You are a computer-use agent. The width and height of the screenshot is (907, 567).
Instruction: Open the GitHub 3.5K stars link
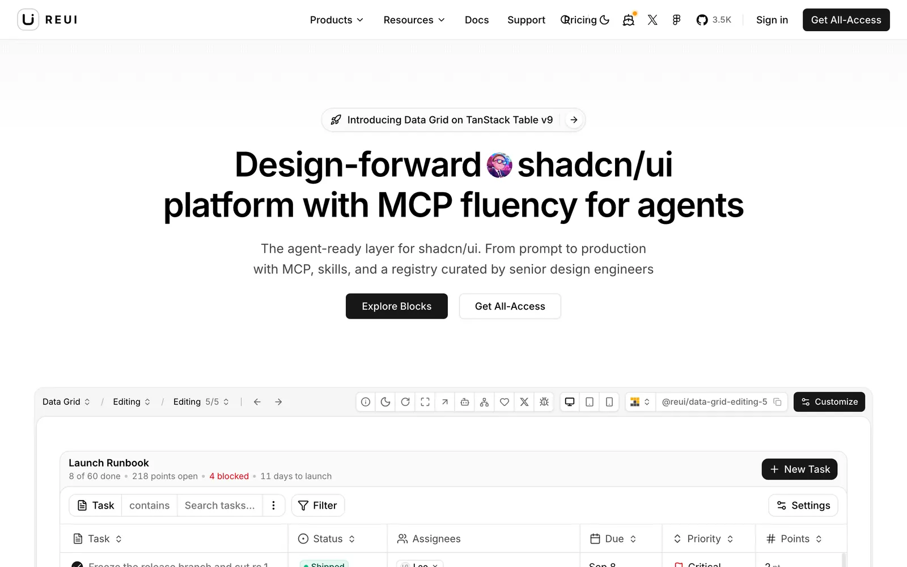714,20
